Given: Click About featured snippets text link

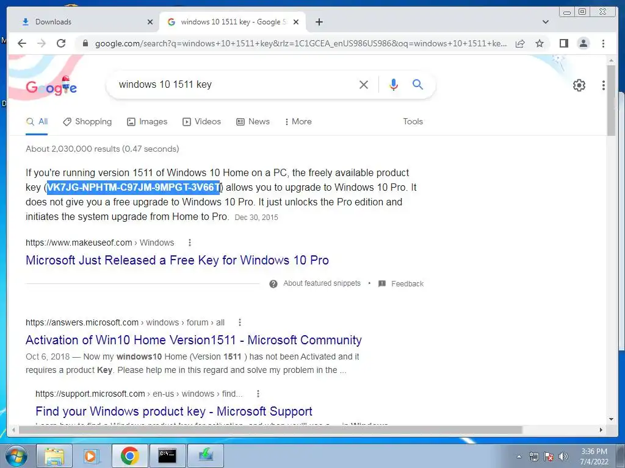Looking at the screenshot, I should click(x=322, y=283).
